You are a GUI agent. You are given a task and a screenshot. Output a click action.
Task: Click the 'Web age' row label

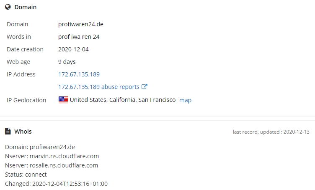(x=18, y=62)
